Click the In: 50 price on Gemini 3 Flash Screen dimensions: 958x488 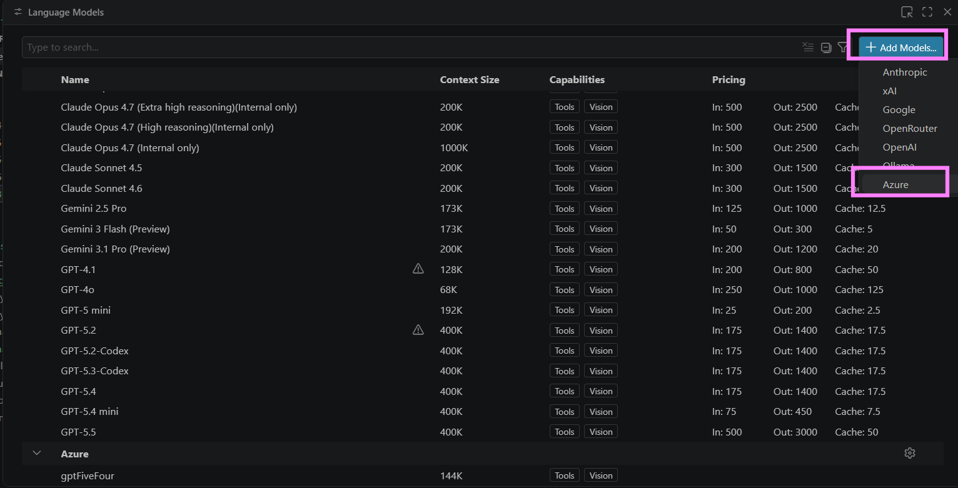(724, 229)
